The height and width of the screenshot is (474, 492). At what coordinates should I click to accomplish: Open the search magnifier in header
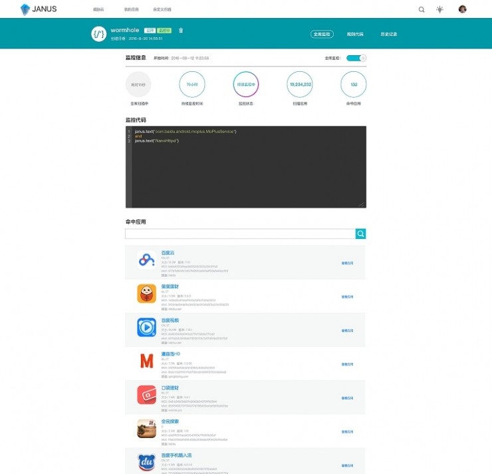click(422, 10)
